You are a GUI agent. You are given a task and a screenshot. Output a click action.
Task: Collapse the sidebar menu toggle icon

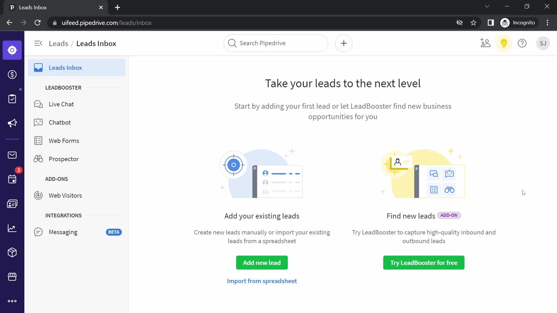point(38,43)
